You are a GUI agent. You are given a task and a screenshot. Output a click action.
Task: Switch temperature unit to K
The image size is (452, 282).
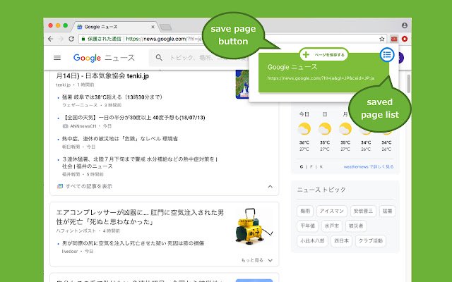[321, 166]
